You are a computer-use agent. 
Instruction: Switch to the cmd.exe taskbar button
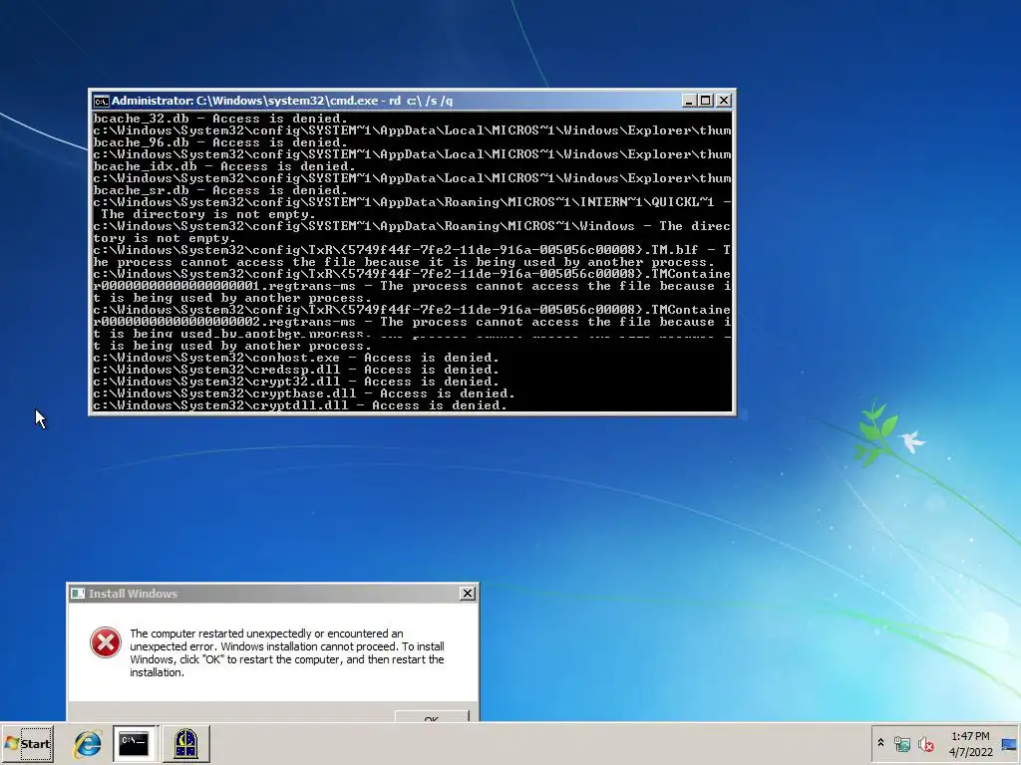[135, 743]
